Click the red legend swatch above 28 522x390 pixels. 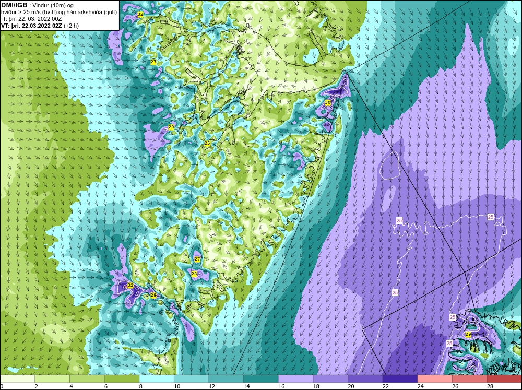504,379
